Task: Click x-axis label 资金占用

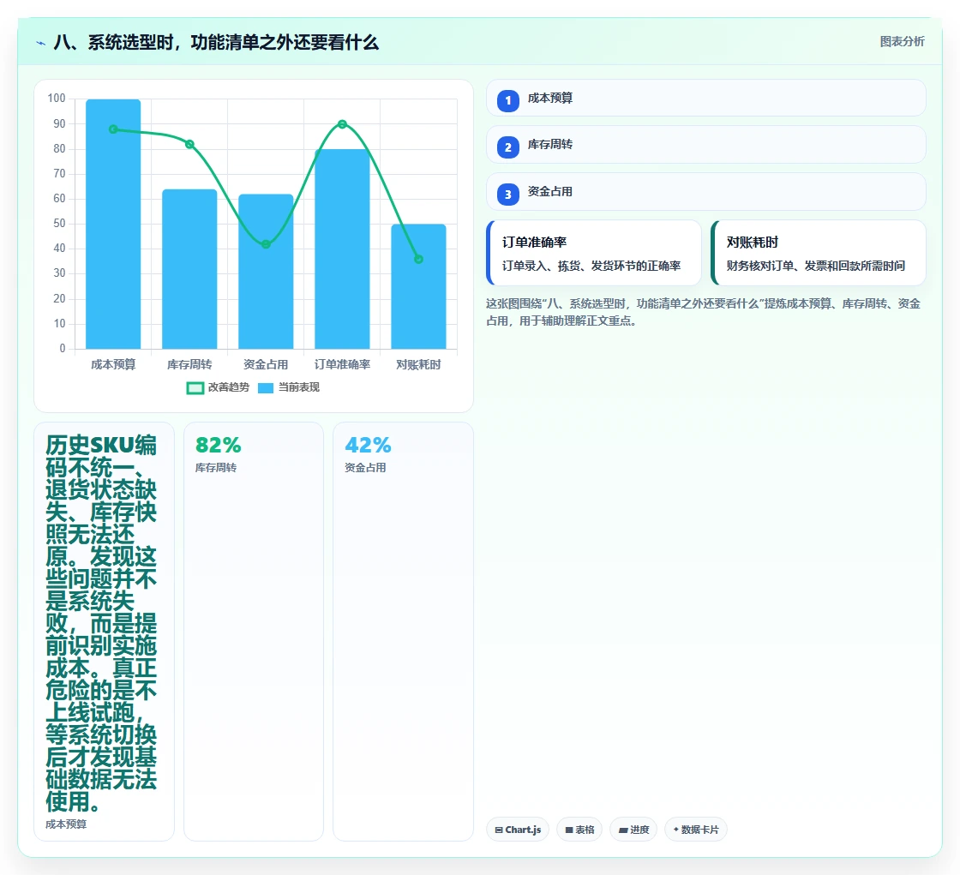Action: click(266, 364)
